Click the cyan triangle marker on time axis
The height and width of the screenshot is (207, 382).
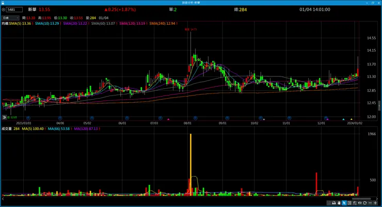click(343, 119)
